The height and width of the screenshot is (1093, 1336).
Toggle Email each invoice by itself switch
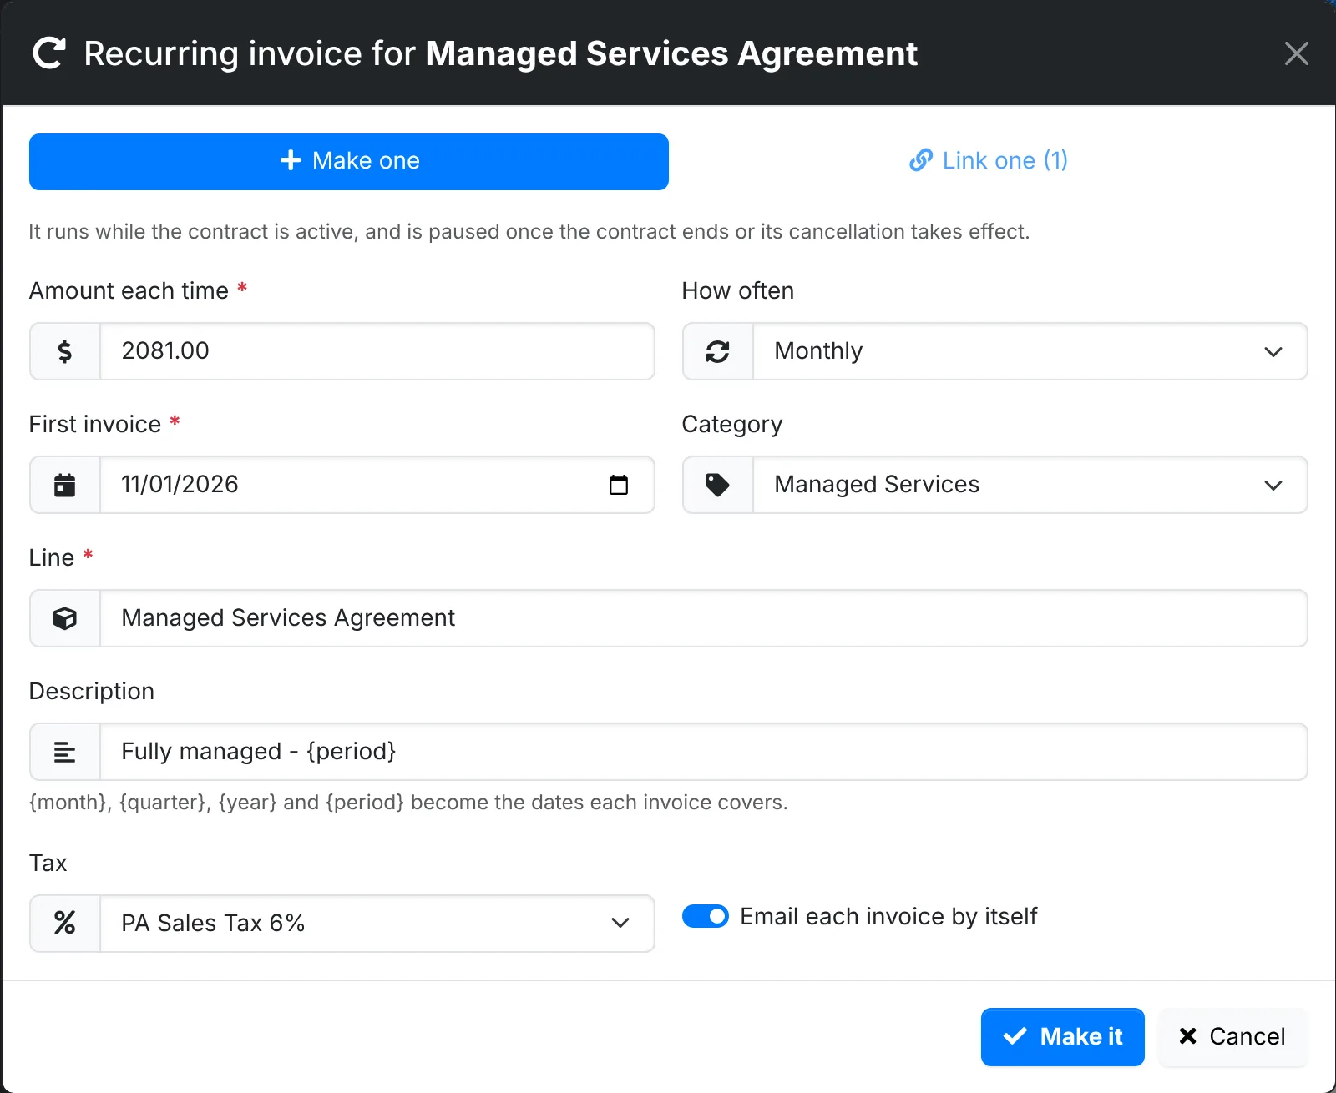coord(706,916)
